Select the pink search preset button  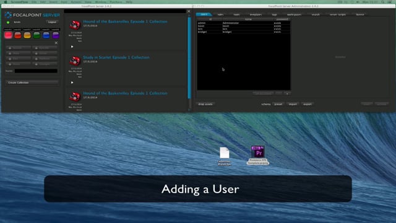8,35
